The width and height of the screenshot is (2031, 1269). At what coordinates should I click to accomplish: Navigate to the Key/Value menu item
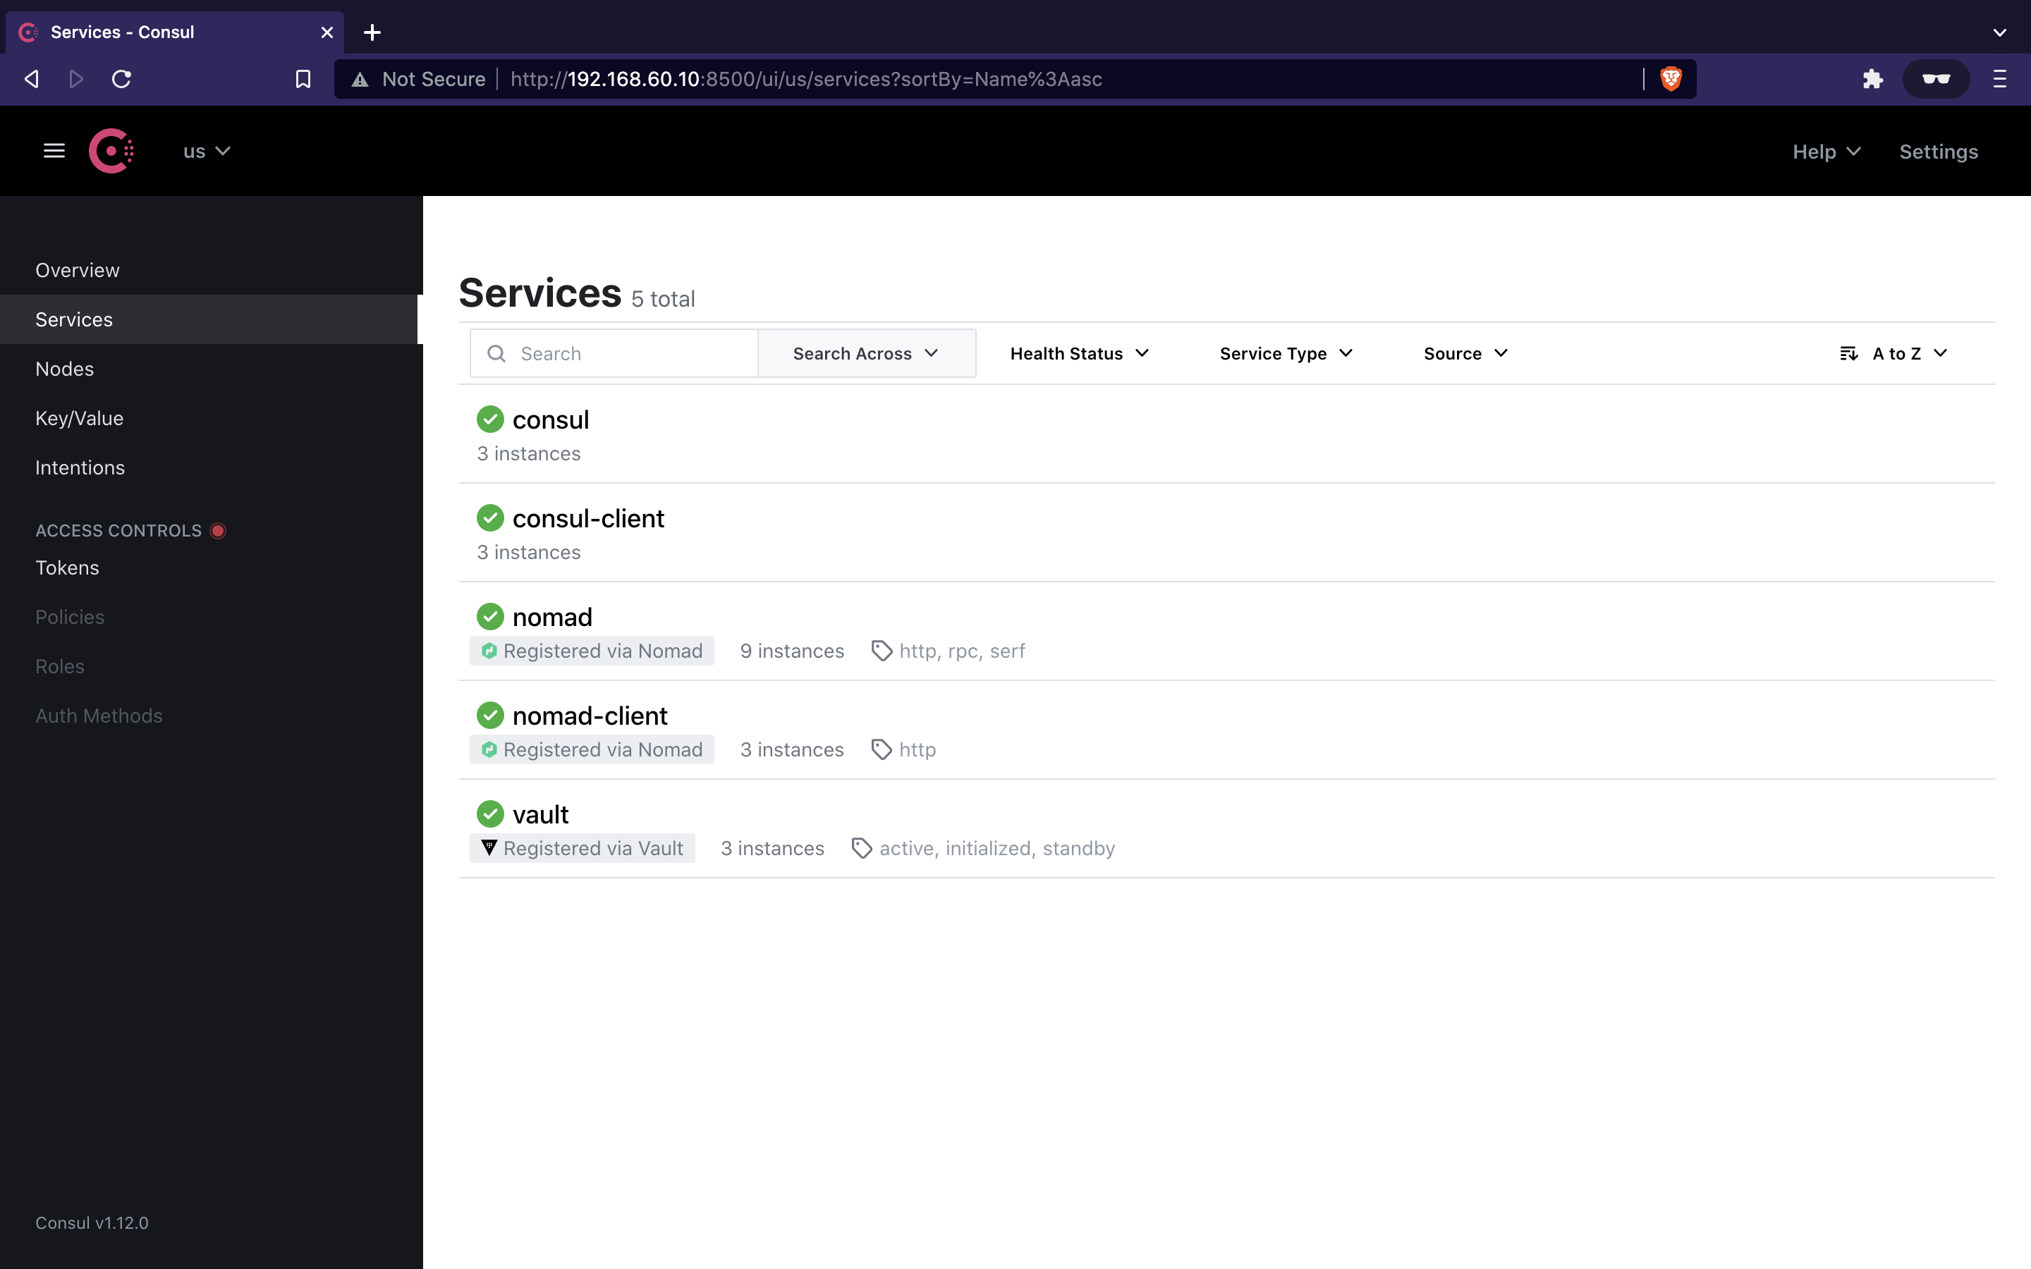pyautogui.click(x=80, y=418)
